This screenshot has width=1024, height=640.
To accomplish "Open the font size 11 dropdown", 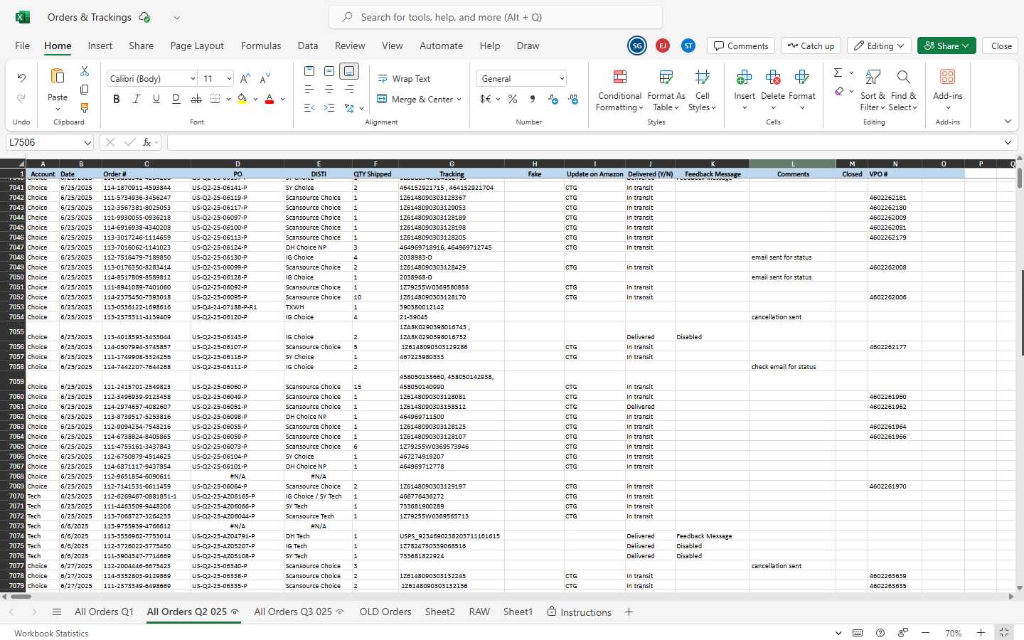I will coord(229,79).
